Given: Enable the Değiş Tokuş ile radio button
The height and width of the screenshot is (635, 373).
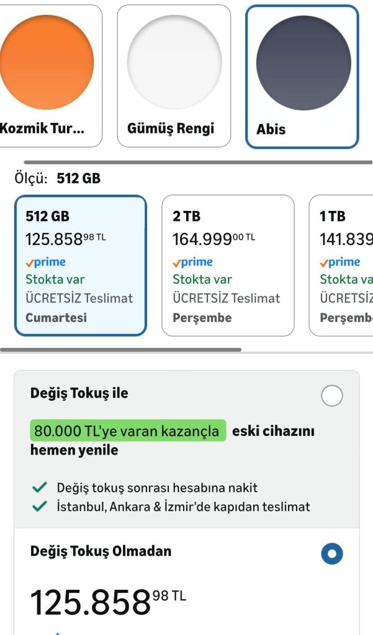Looking at the screenshot, I should click(332, 396).
